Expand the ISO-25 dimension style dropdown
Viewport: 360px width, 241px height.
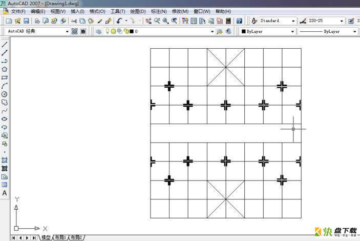[342, 21]
